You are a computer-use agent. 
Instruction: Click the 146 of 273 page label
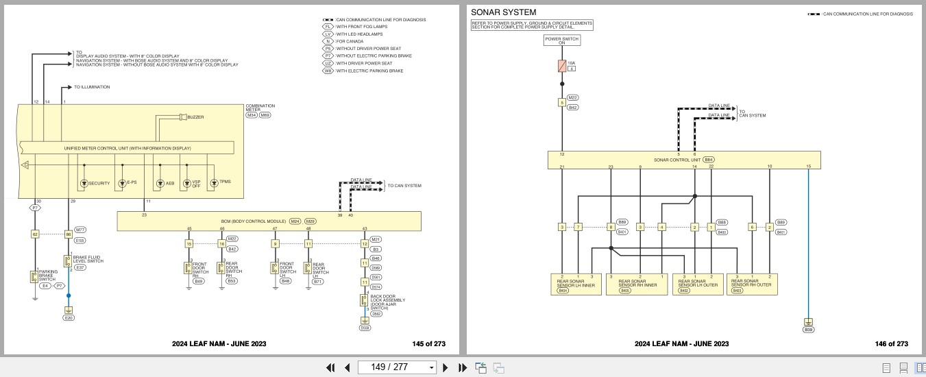coord(892,344)
